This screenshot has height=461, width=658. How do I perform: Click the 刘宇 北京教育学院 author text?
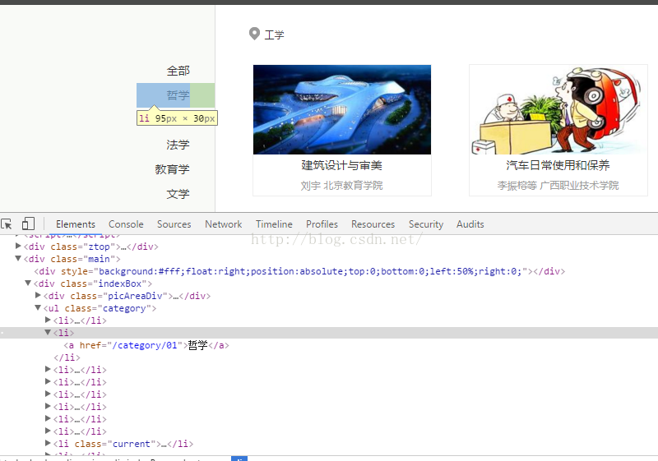tap(341, 185)
